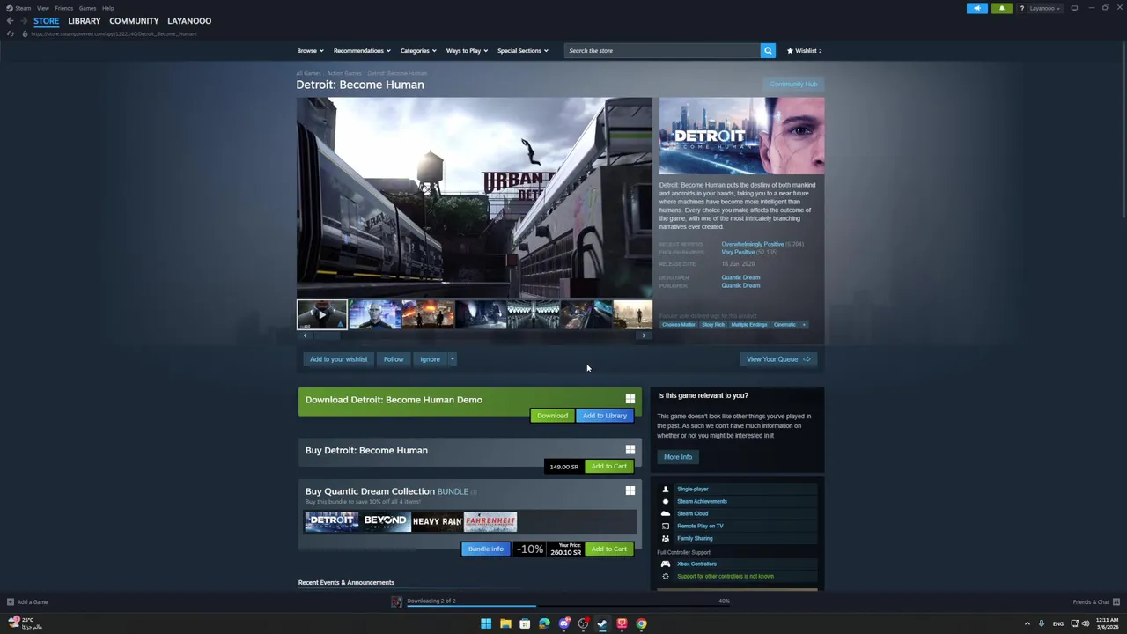Click the blue Add to Library button

(x=605, y=415)
